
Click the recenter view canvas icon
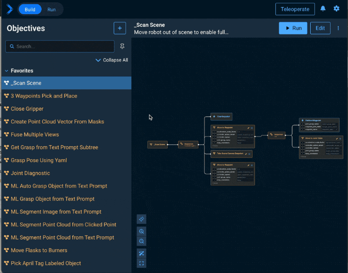pos(141,219)
